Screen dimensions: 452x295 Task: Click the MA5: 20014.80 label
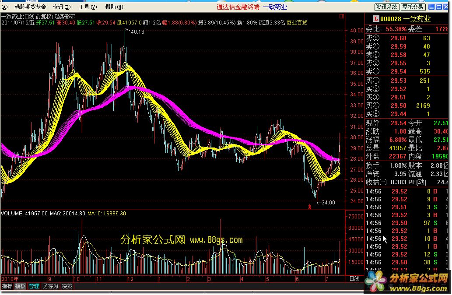click(67, 214)
